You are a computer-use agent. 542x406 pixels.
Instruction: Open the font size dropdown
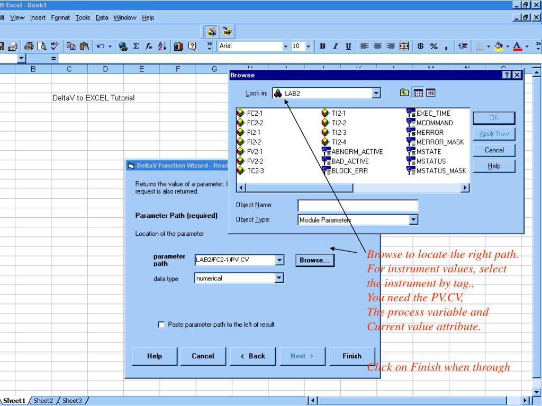pos(308,47)
